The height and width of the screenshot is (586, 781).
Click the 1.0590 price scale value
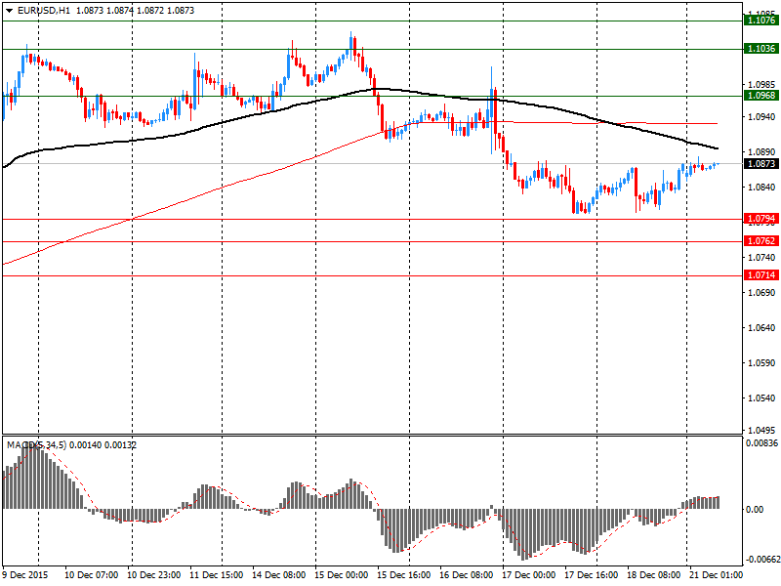click(762, 362)
